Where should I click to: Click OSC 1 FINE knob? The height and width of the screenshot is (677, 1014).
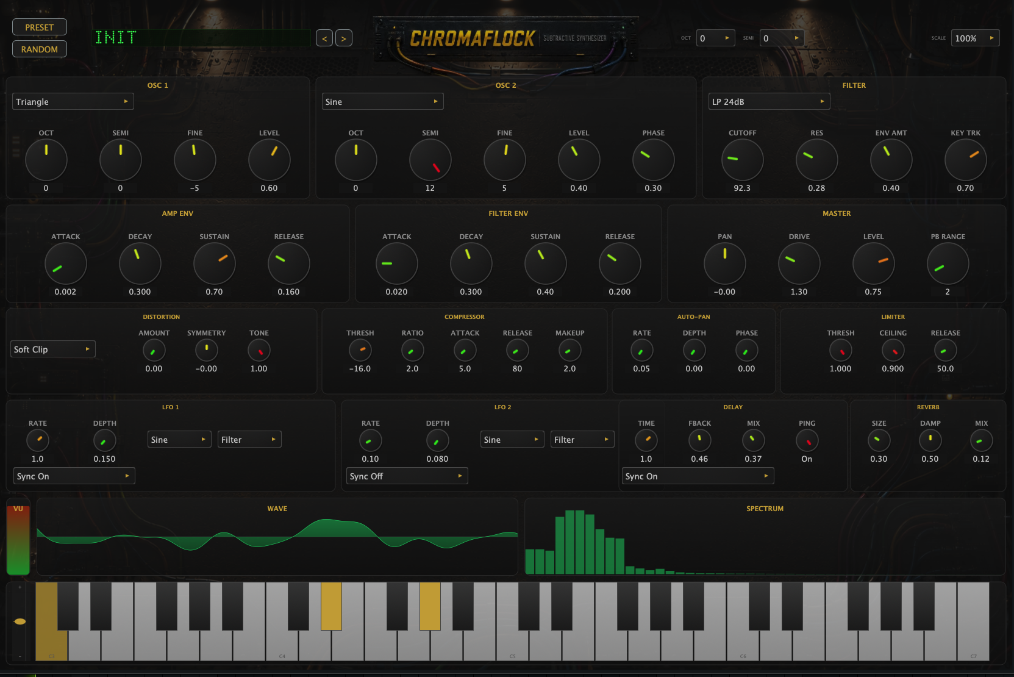(x=195, y=160)
